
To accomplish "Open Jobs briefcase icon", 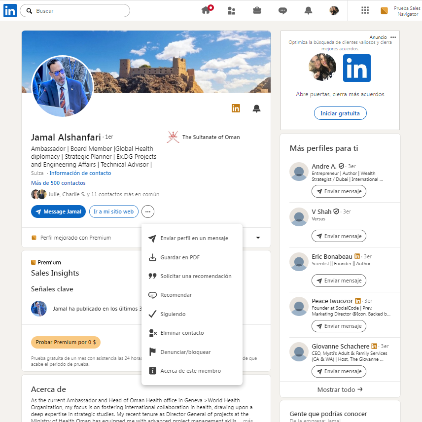I will [x=257, y=10].
